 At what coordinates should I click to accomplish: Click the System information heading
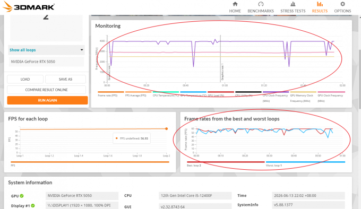click(x=30, y=182)
